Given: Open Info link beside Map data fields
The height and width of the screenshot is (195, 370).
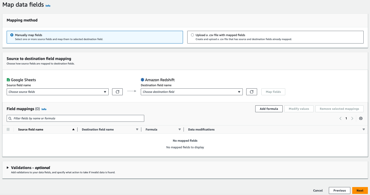Looking at the screenshot, I should [x=48, y=6].
